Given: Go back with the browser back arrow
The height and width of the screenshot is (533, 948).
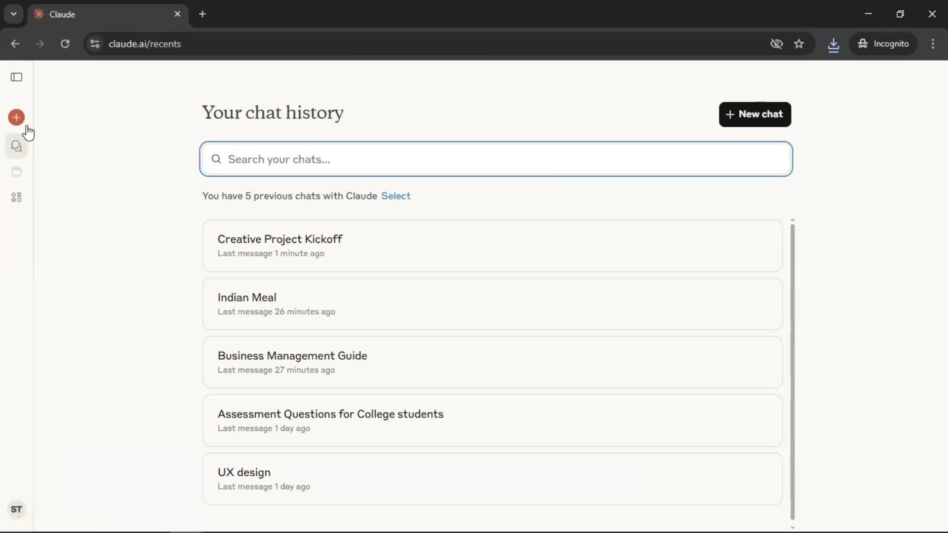Looking at the screenshot, I should pos(15,44).
